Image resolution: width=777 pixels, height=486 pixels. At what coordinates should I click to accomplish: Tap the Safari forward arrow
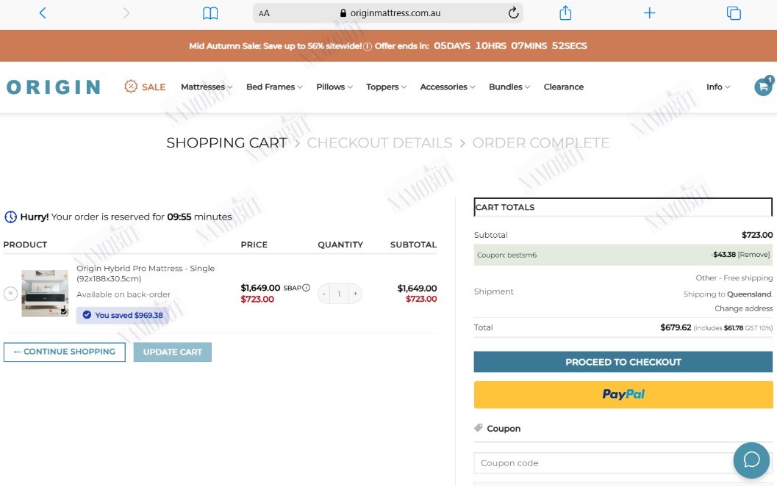point(126,13)
